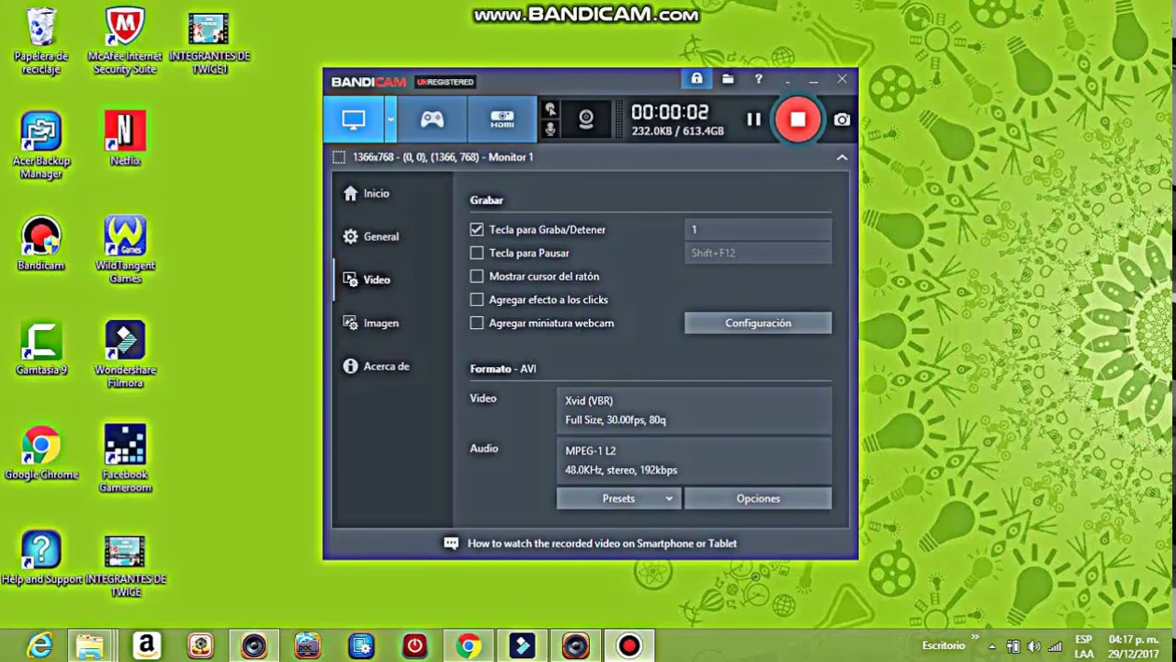Toggle the webcam overlay icon

(585, 120)
